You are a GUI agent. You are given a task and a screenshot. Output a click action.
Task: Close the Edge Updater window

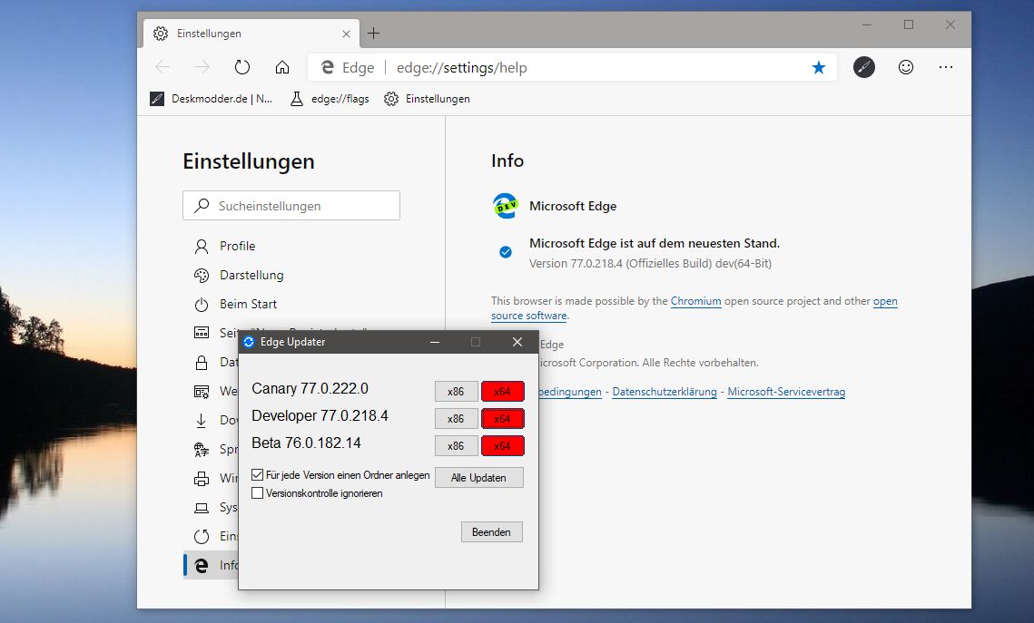pyautogui.click(x=517, y=342)
